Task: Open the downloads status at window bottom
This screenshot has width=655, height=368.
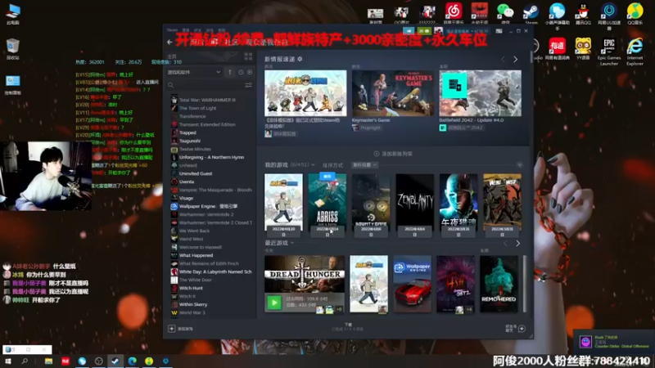Action: tap(348, 327)
